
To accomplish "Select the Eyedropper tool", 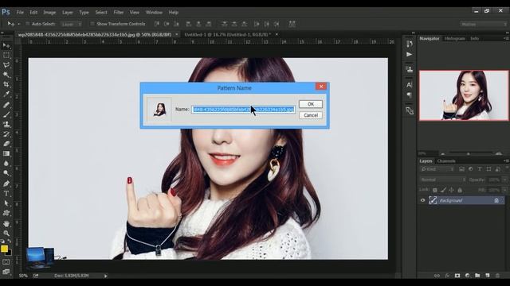I will point(6,95).
